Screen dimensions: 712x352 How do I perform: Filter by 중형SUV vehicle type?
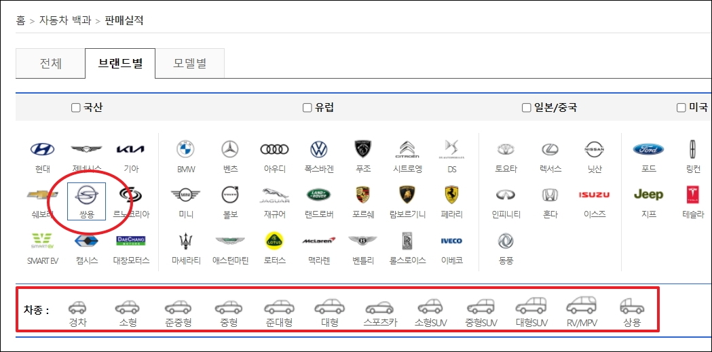tap(481, 313)
